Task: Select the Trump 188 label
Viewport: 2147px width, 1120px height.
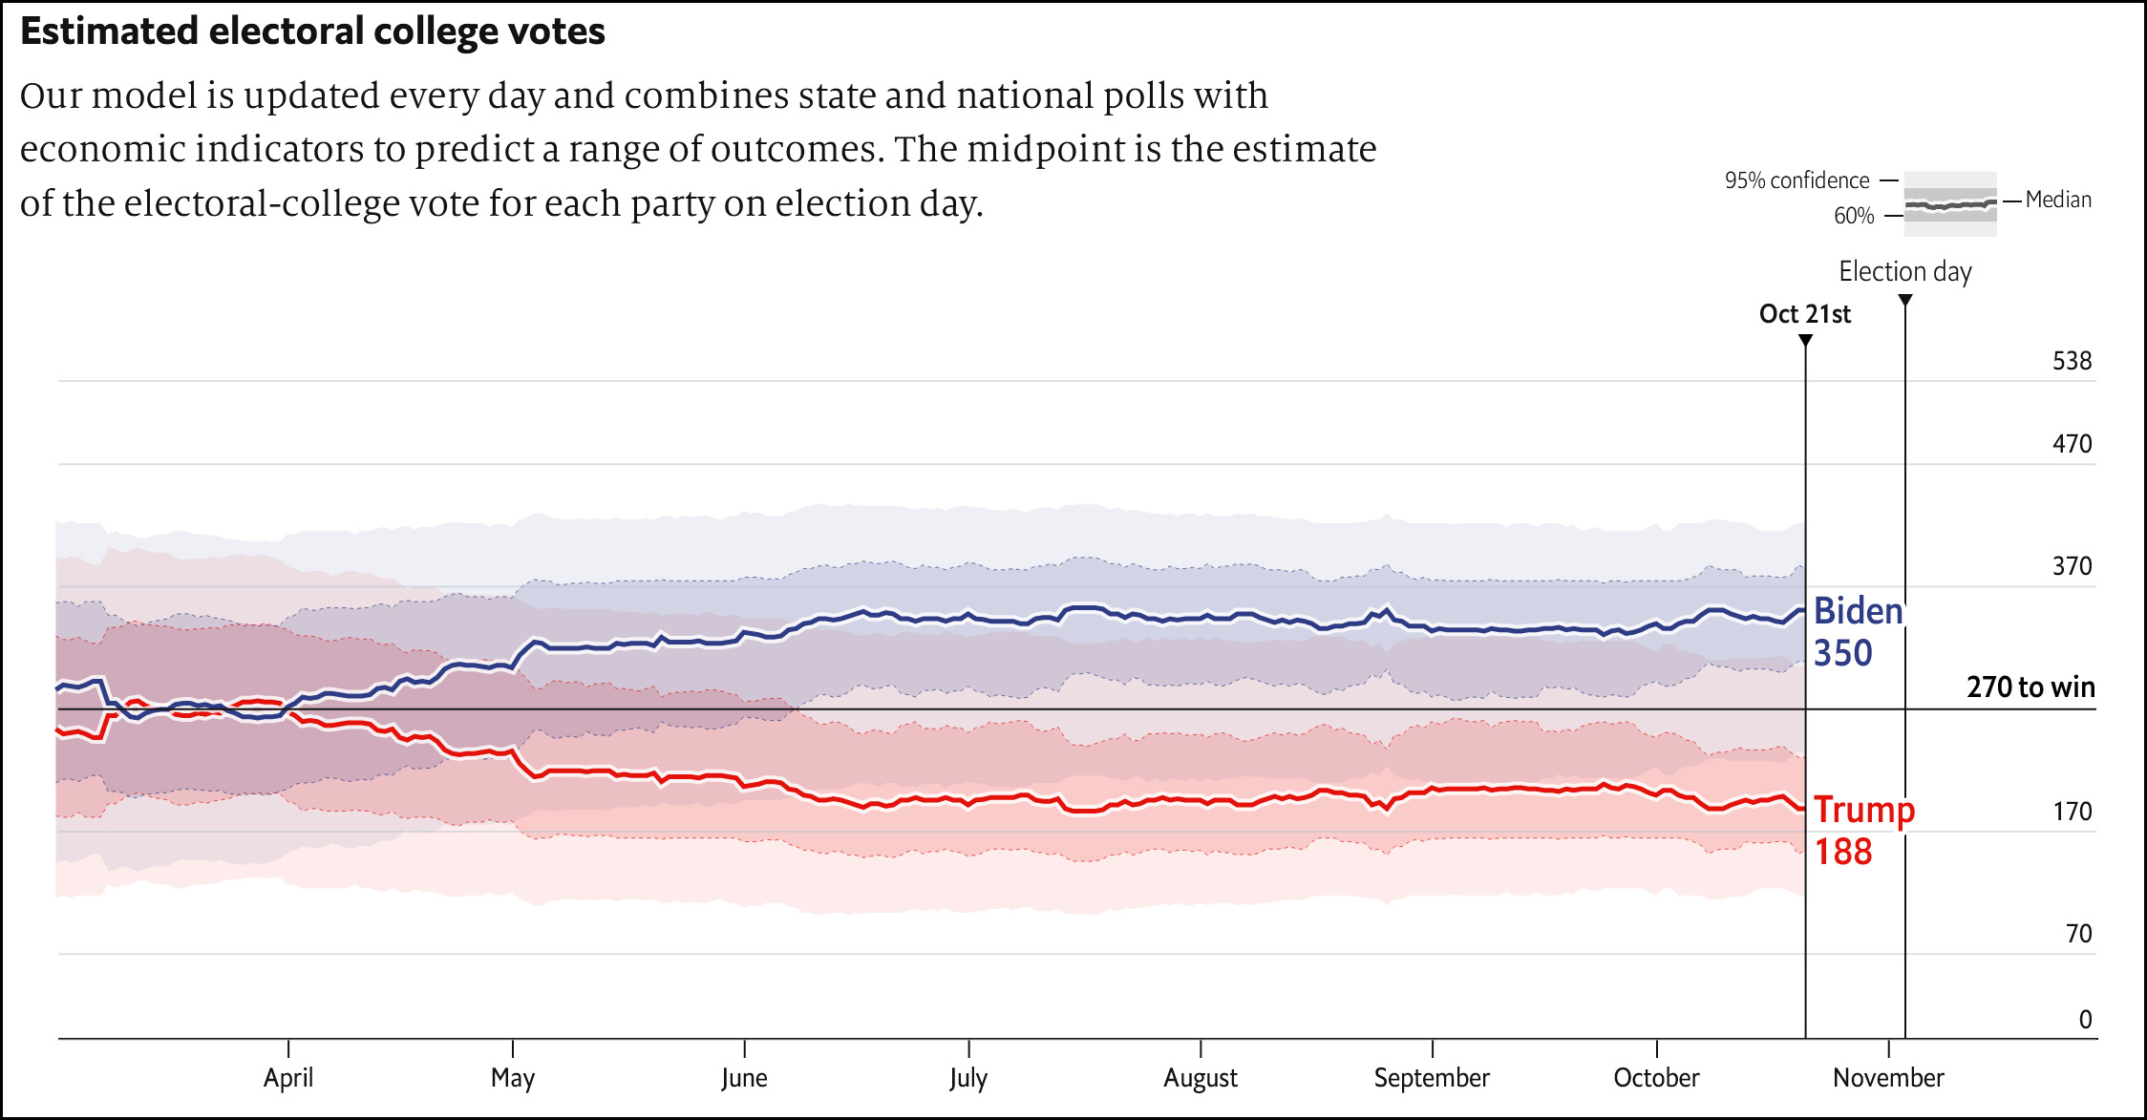Action: click(1863, 830)
